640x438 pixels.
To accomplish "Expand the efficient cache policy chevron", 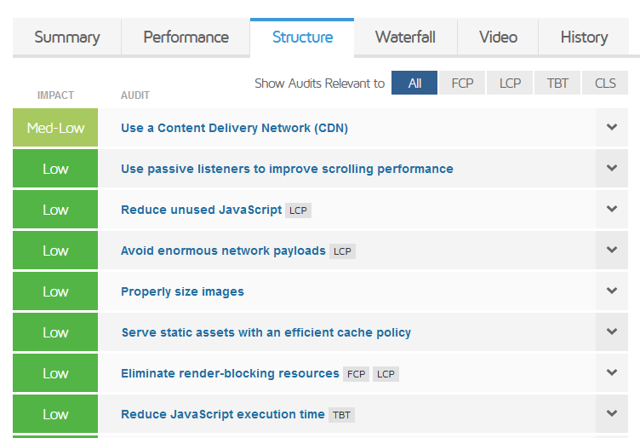I will pos(611,331).
